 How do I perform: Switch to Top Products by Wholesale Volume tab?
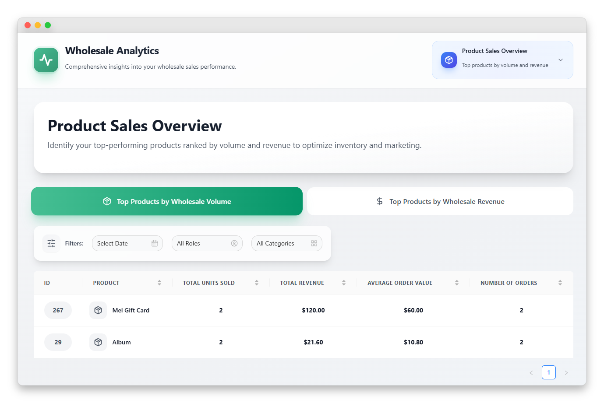pos(167,201)
